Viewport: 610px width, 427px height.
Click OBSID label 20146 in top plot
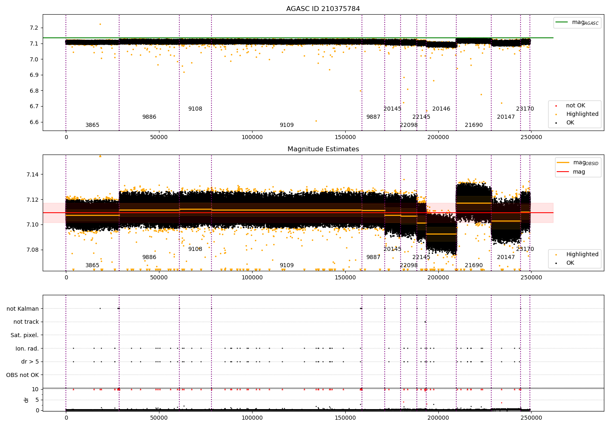click(441, 109)
